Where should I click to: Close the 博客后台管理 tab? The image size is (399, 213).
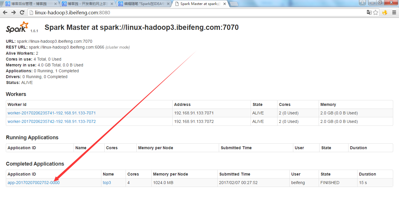[55, 4]
